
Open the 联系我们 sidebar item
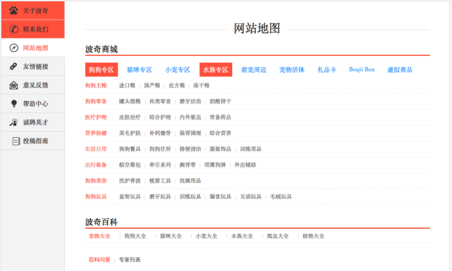click(x=33, y=29)
